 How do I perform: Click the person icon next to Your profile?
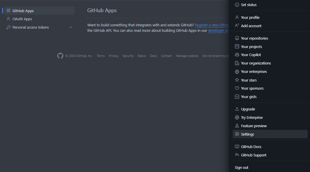(237, 17)
